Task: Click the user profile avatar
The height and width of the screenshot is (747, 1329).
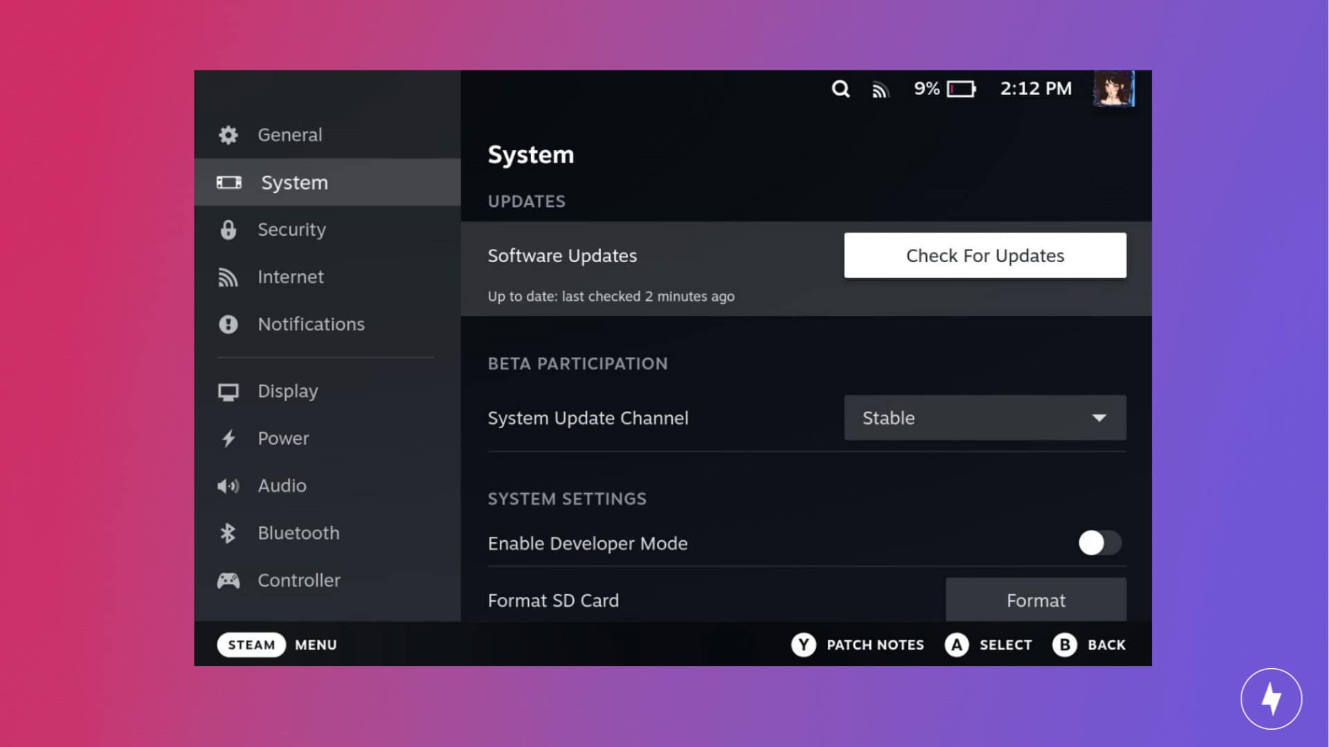Action: pyautogui.click(x=1114, y=89)
